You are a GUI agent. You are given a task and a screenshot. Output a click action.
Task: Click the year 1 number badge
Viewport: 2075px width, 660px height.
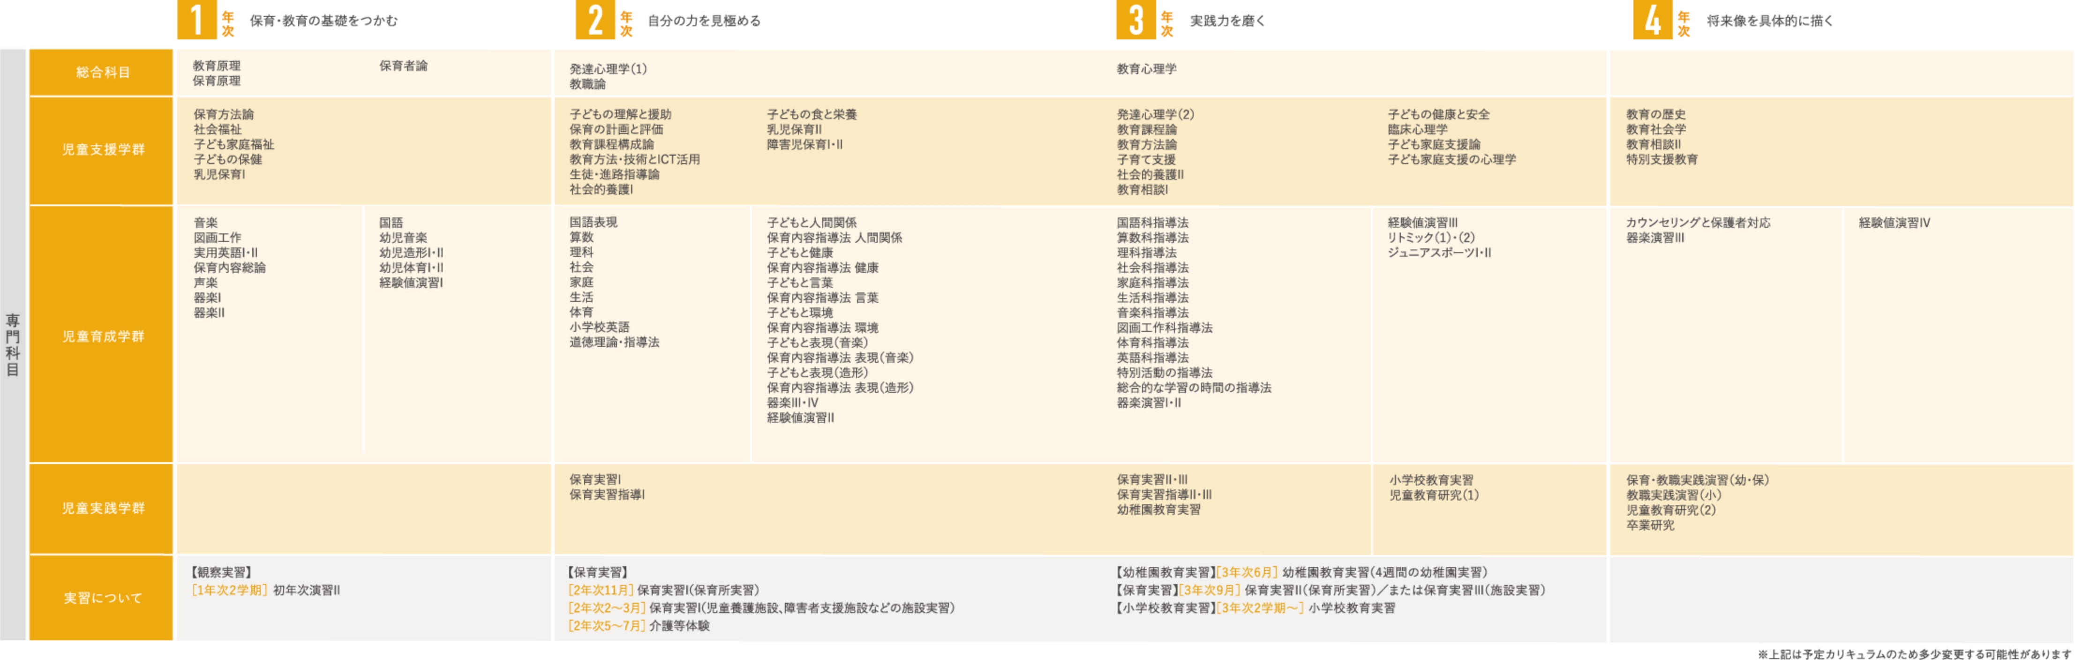[196, 20]
